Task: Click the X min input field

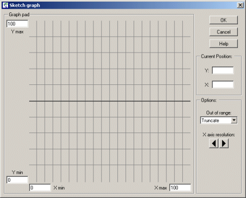Action: tap(40, 188)
